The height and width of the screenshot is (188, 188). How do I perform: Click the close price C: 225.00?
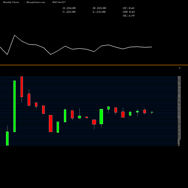point(69,12)
